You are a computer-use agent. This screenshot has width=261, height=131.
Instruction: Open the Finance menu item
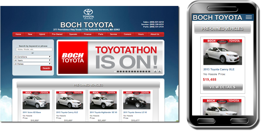(x=88, y=34)
